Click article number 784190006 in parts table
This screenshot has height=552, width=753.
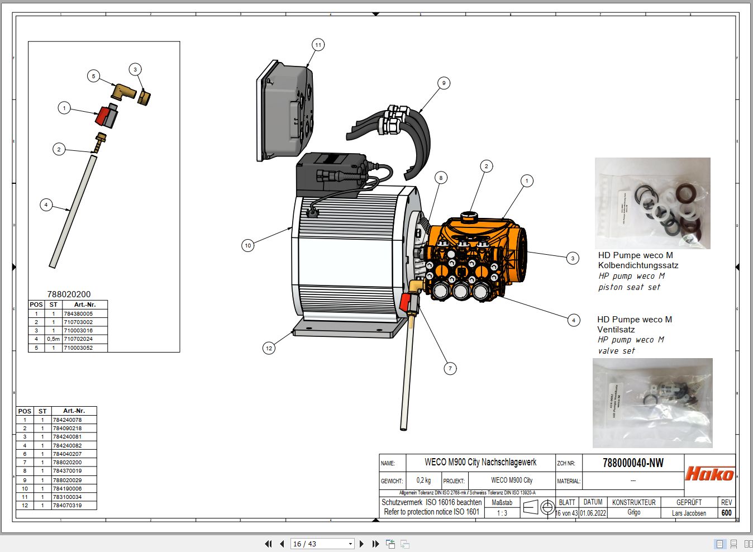pos(67,488)
